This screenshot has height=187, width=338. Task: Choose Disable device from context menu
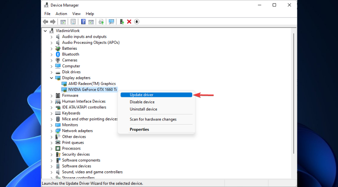click(x=156, y=102)
